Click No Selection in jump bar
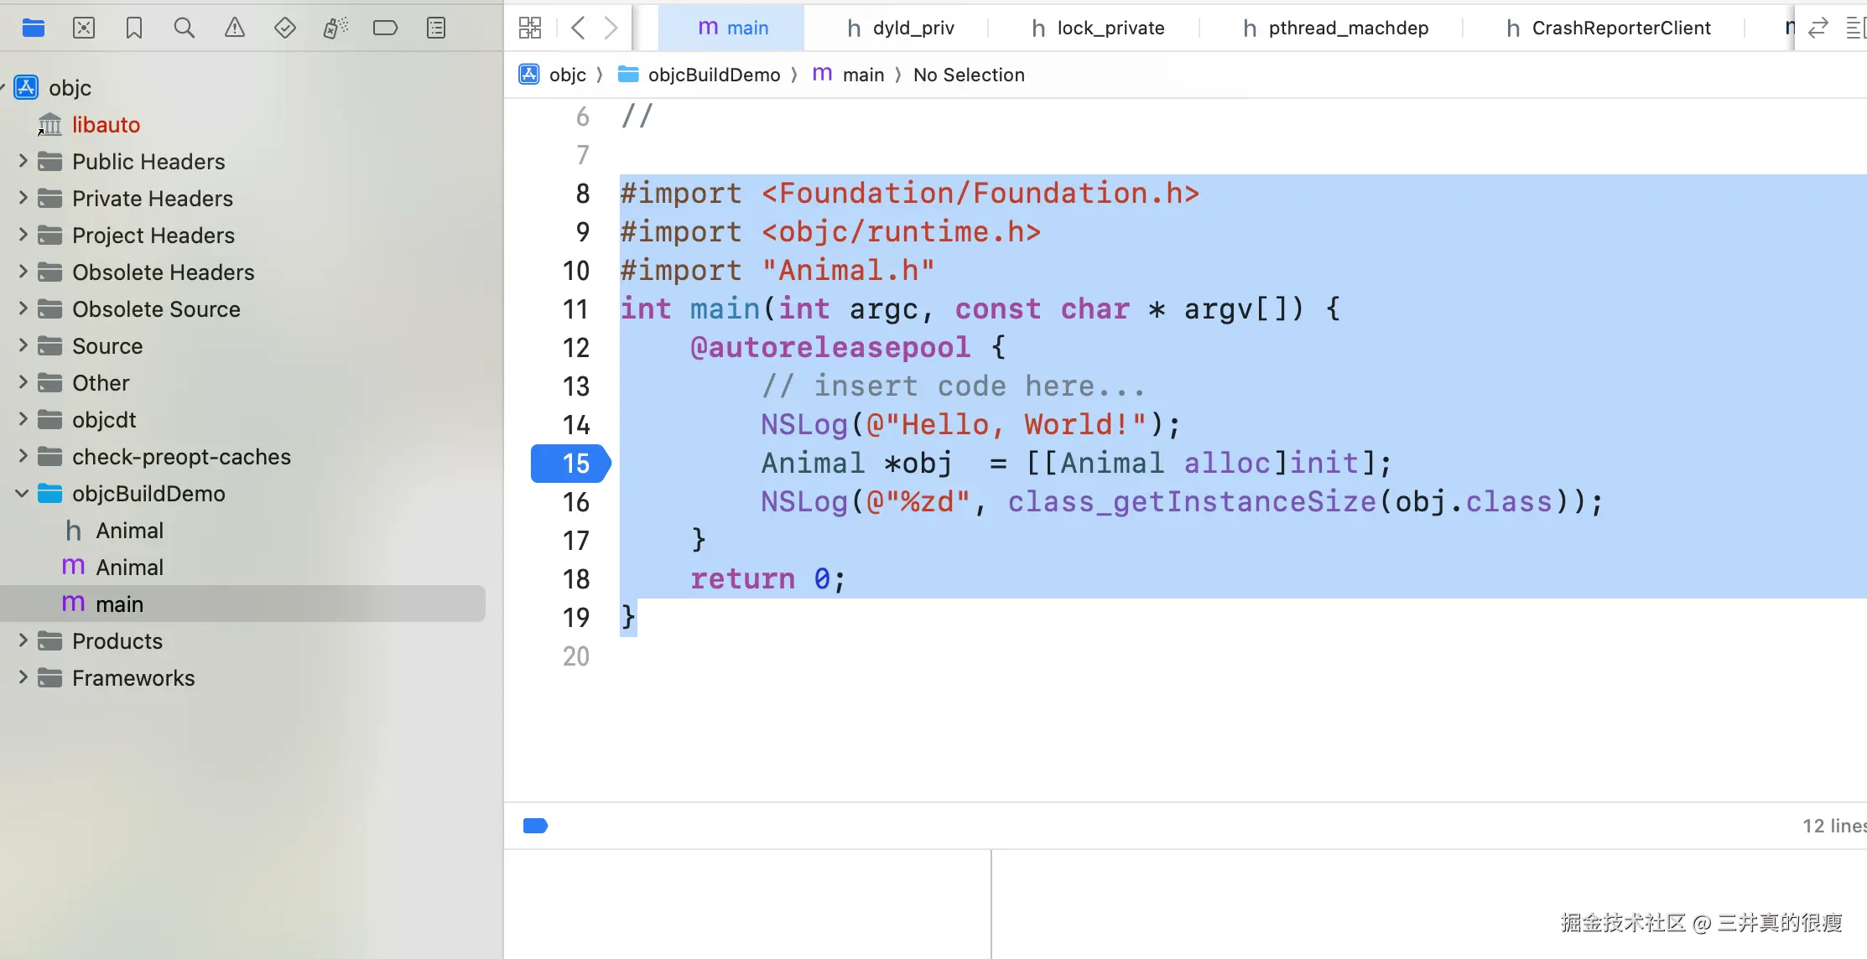This screenshot has width=1867, height=959. pos(969,75)
